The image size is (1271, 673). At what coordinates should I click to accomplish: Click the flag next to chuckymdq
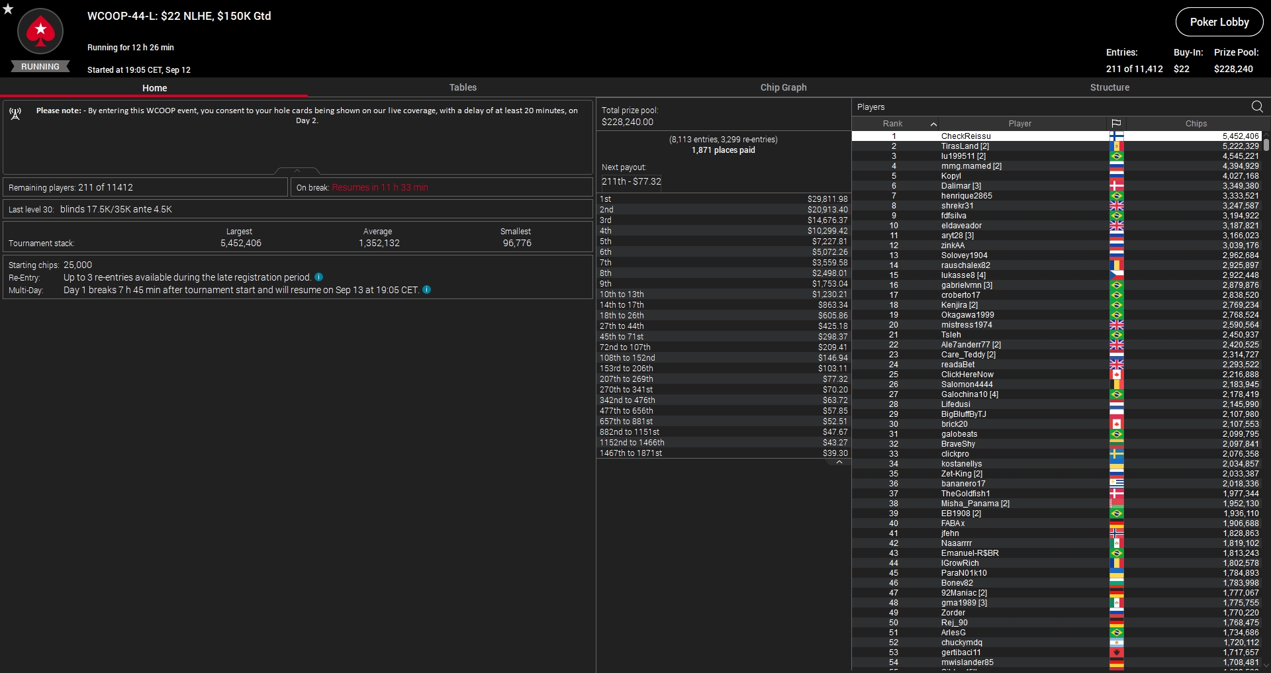(x=1117, y=643)
